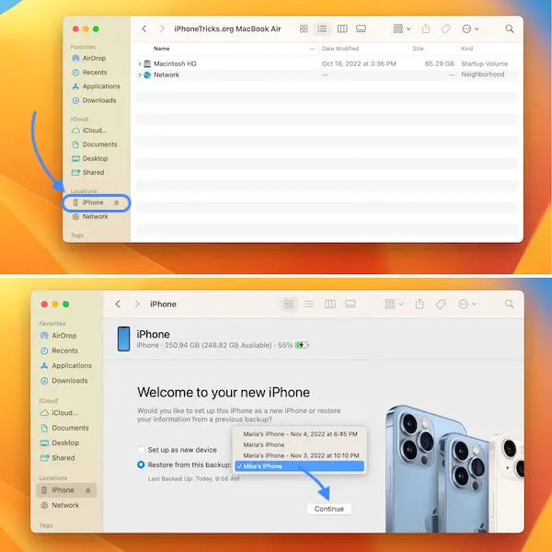Select the 'Set up as new device' option
This screenshot has width=552, height=552.
142,450
